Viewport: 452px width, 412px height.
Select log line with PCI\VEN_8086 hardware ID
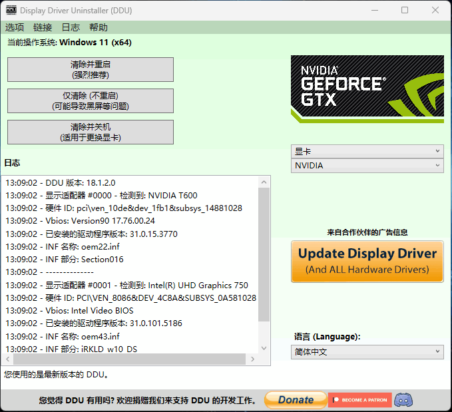click(x=130, y=298)
